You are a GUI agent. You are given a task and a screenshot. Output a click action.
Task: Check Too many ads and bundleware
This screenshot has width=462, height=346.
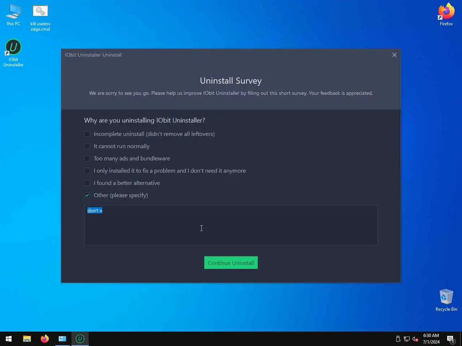point(87,159)
